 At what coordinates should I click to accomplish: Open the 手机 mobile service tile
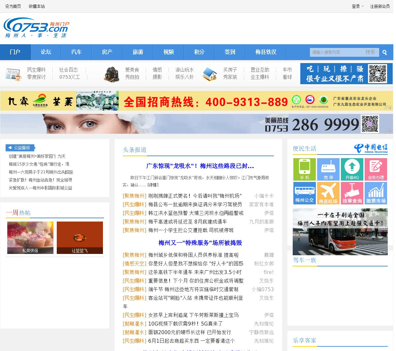305,169
